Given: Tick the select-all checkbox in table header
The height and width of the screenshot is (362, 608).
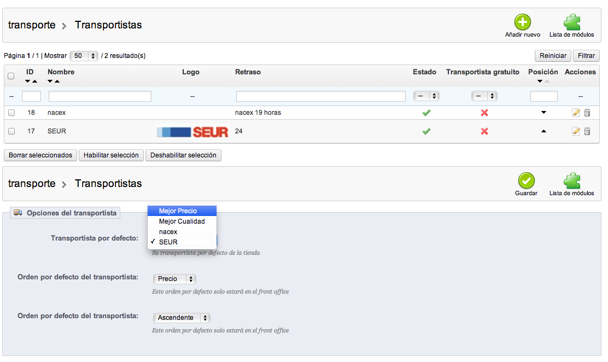Looking at the screenshot, I should (x=11, y=77).
